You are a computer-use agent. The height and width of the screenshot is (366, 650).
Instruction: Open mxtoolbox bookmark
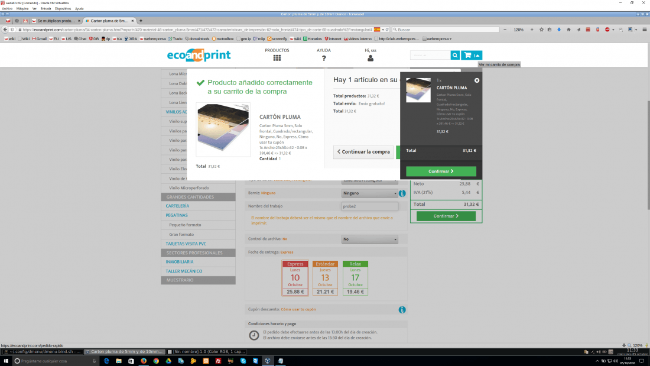[223, 39]
